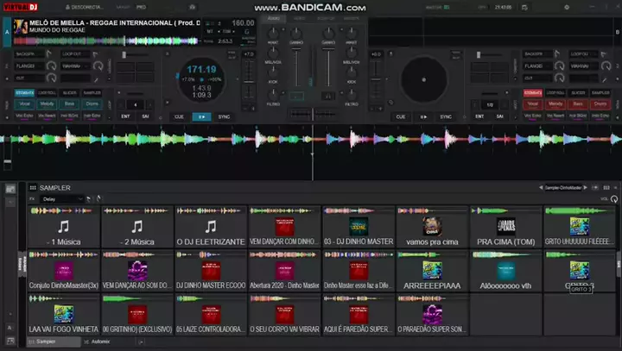
Task: Open the sampler Delay effect dropdown
Action: [62, 199]
